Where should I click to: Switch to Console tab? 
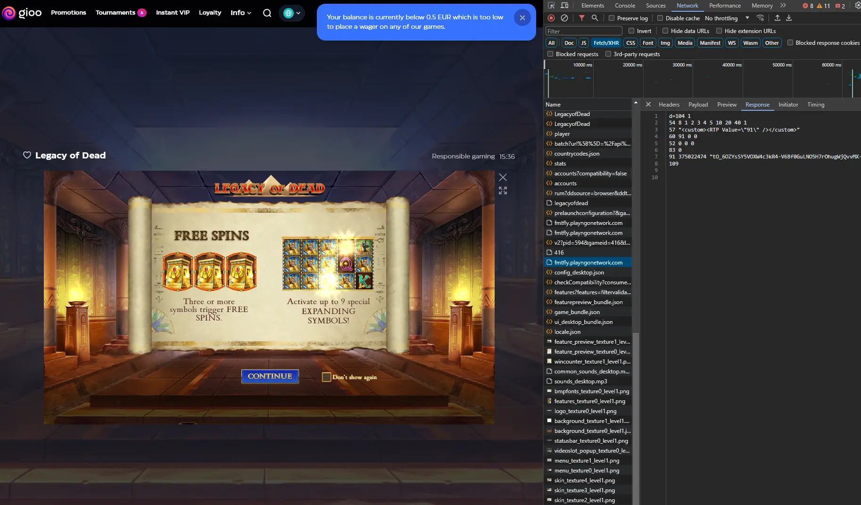[625, 6]
